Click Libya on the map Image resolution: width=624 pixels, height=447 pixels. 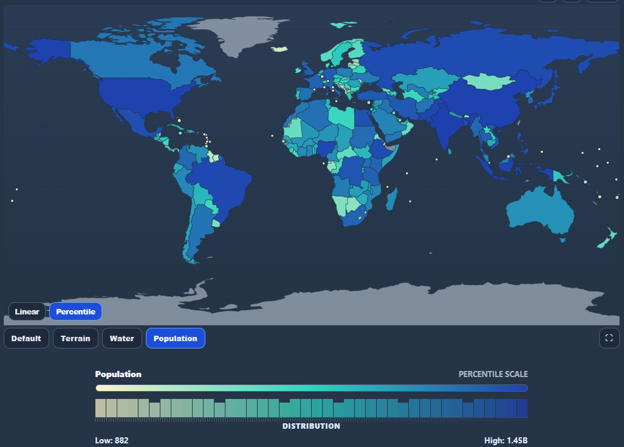[342, 117]
